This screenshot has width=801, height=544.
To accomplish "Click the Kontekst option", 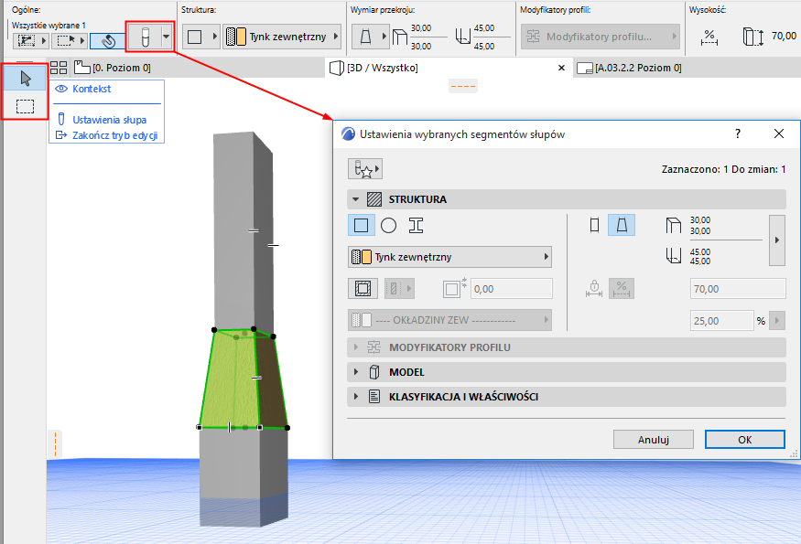I will [92, 89].
